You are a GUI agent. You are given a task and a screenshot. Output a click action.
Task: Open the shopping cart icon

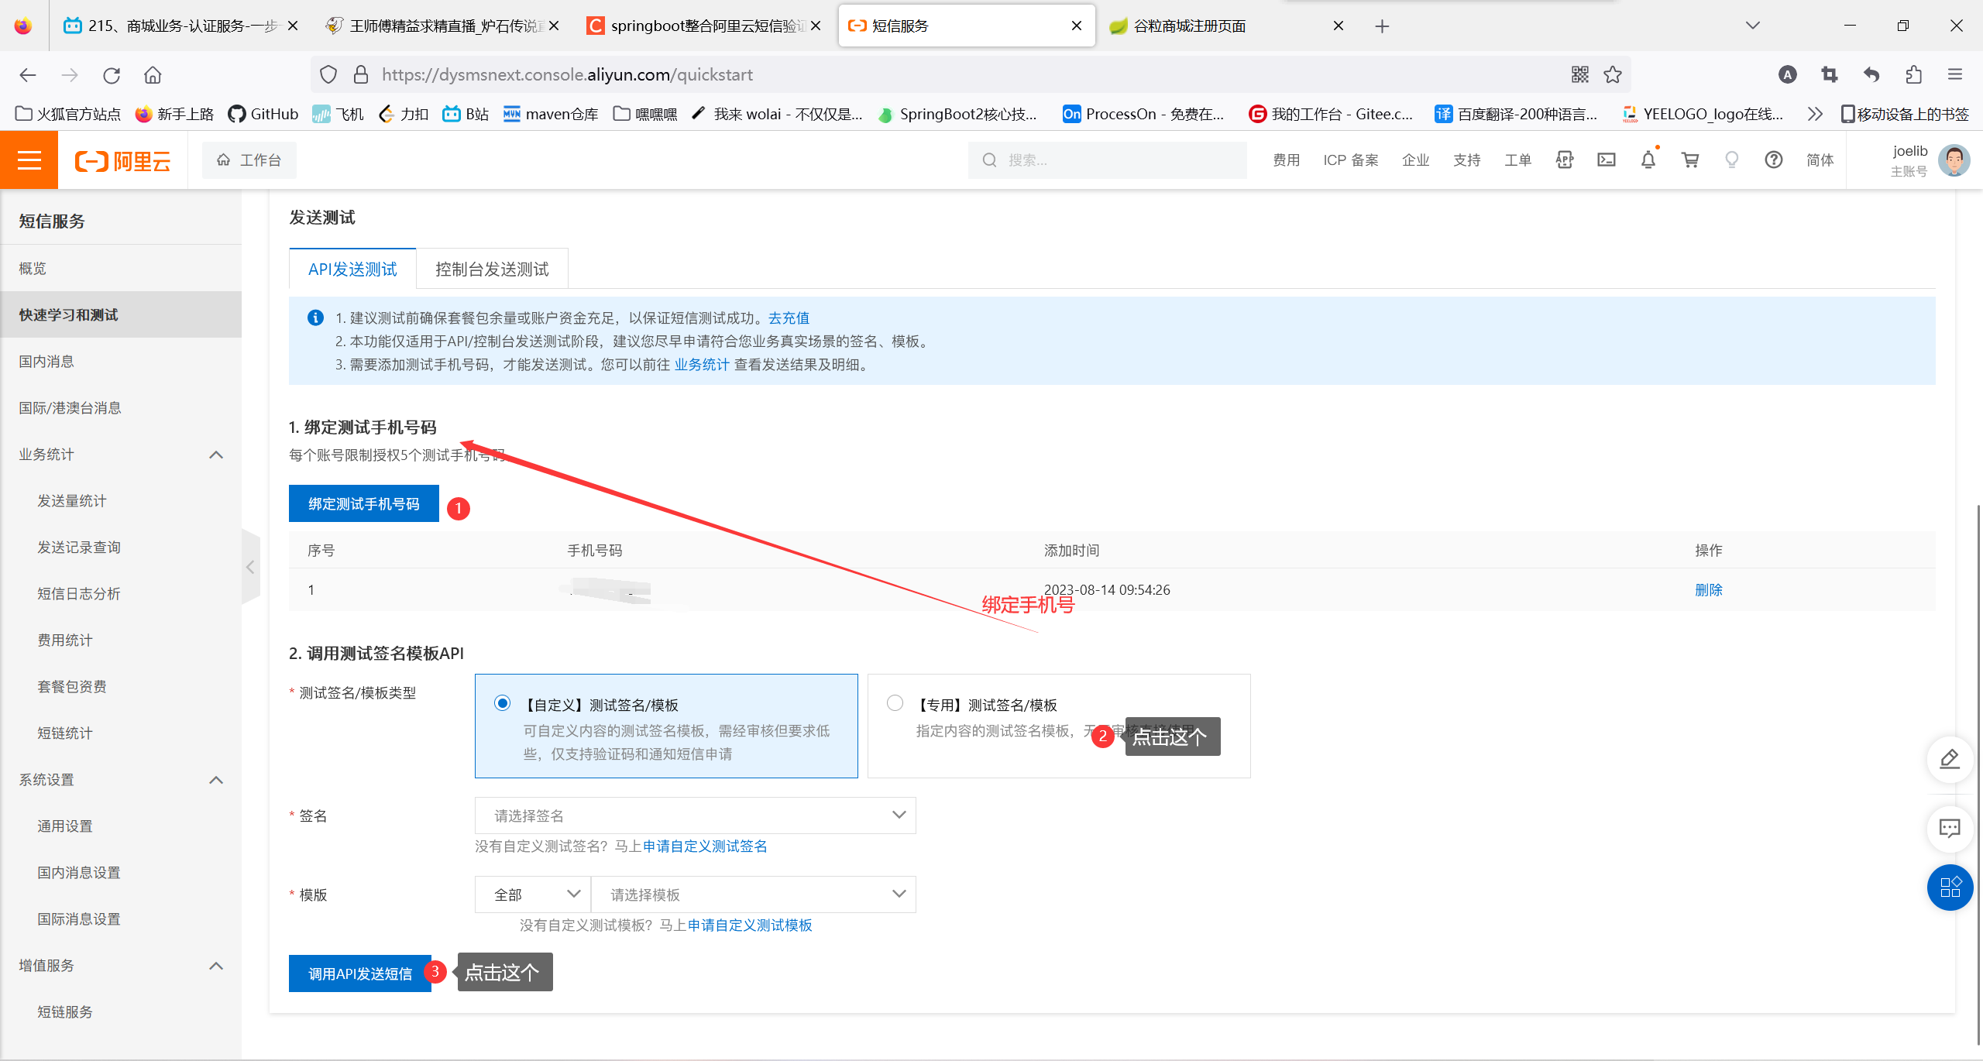(1689, 160)
